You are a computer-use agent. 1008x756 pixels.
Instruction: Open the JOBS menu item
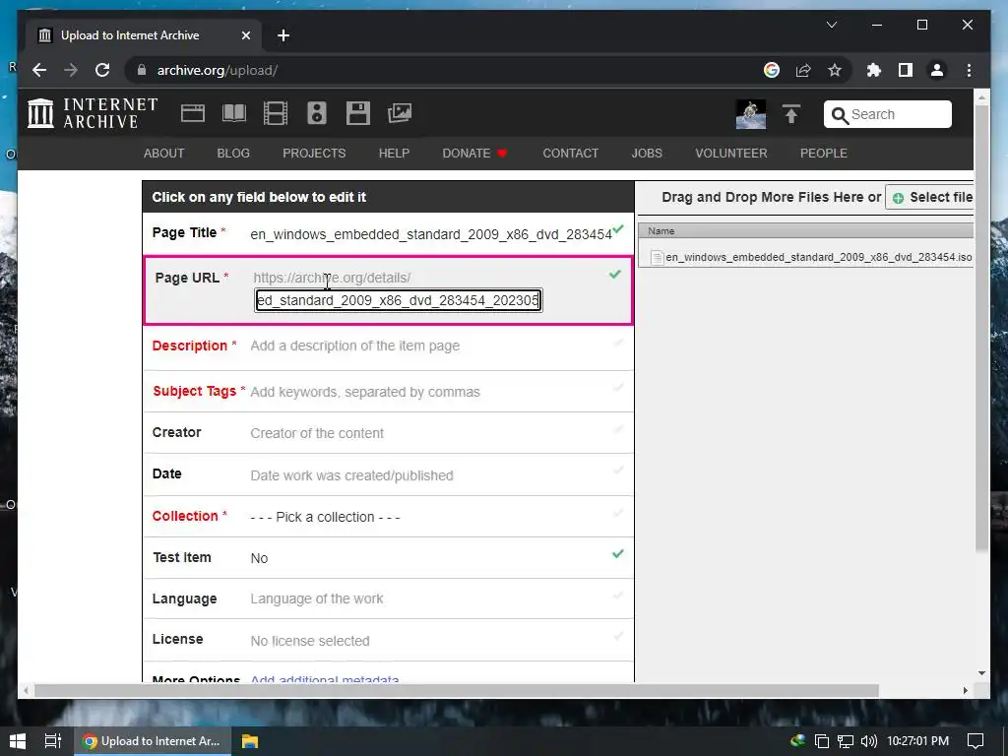[x=647, y=153]
